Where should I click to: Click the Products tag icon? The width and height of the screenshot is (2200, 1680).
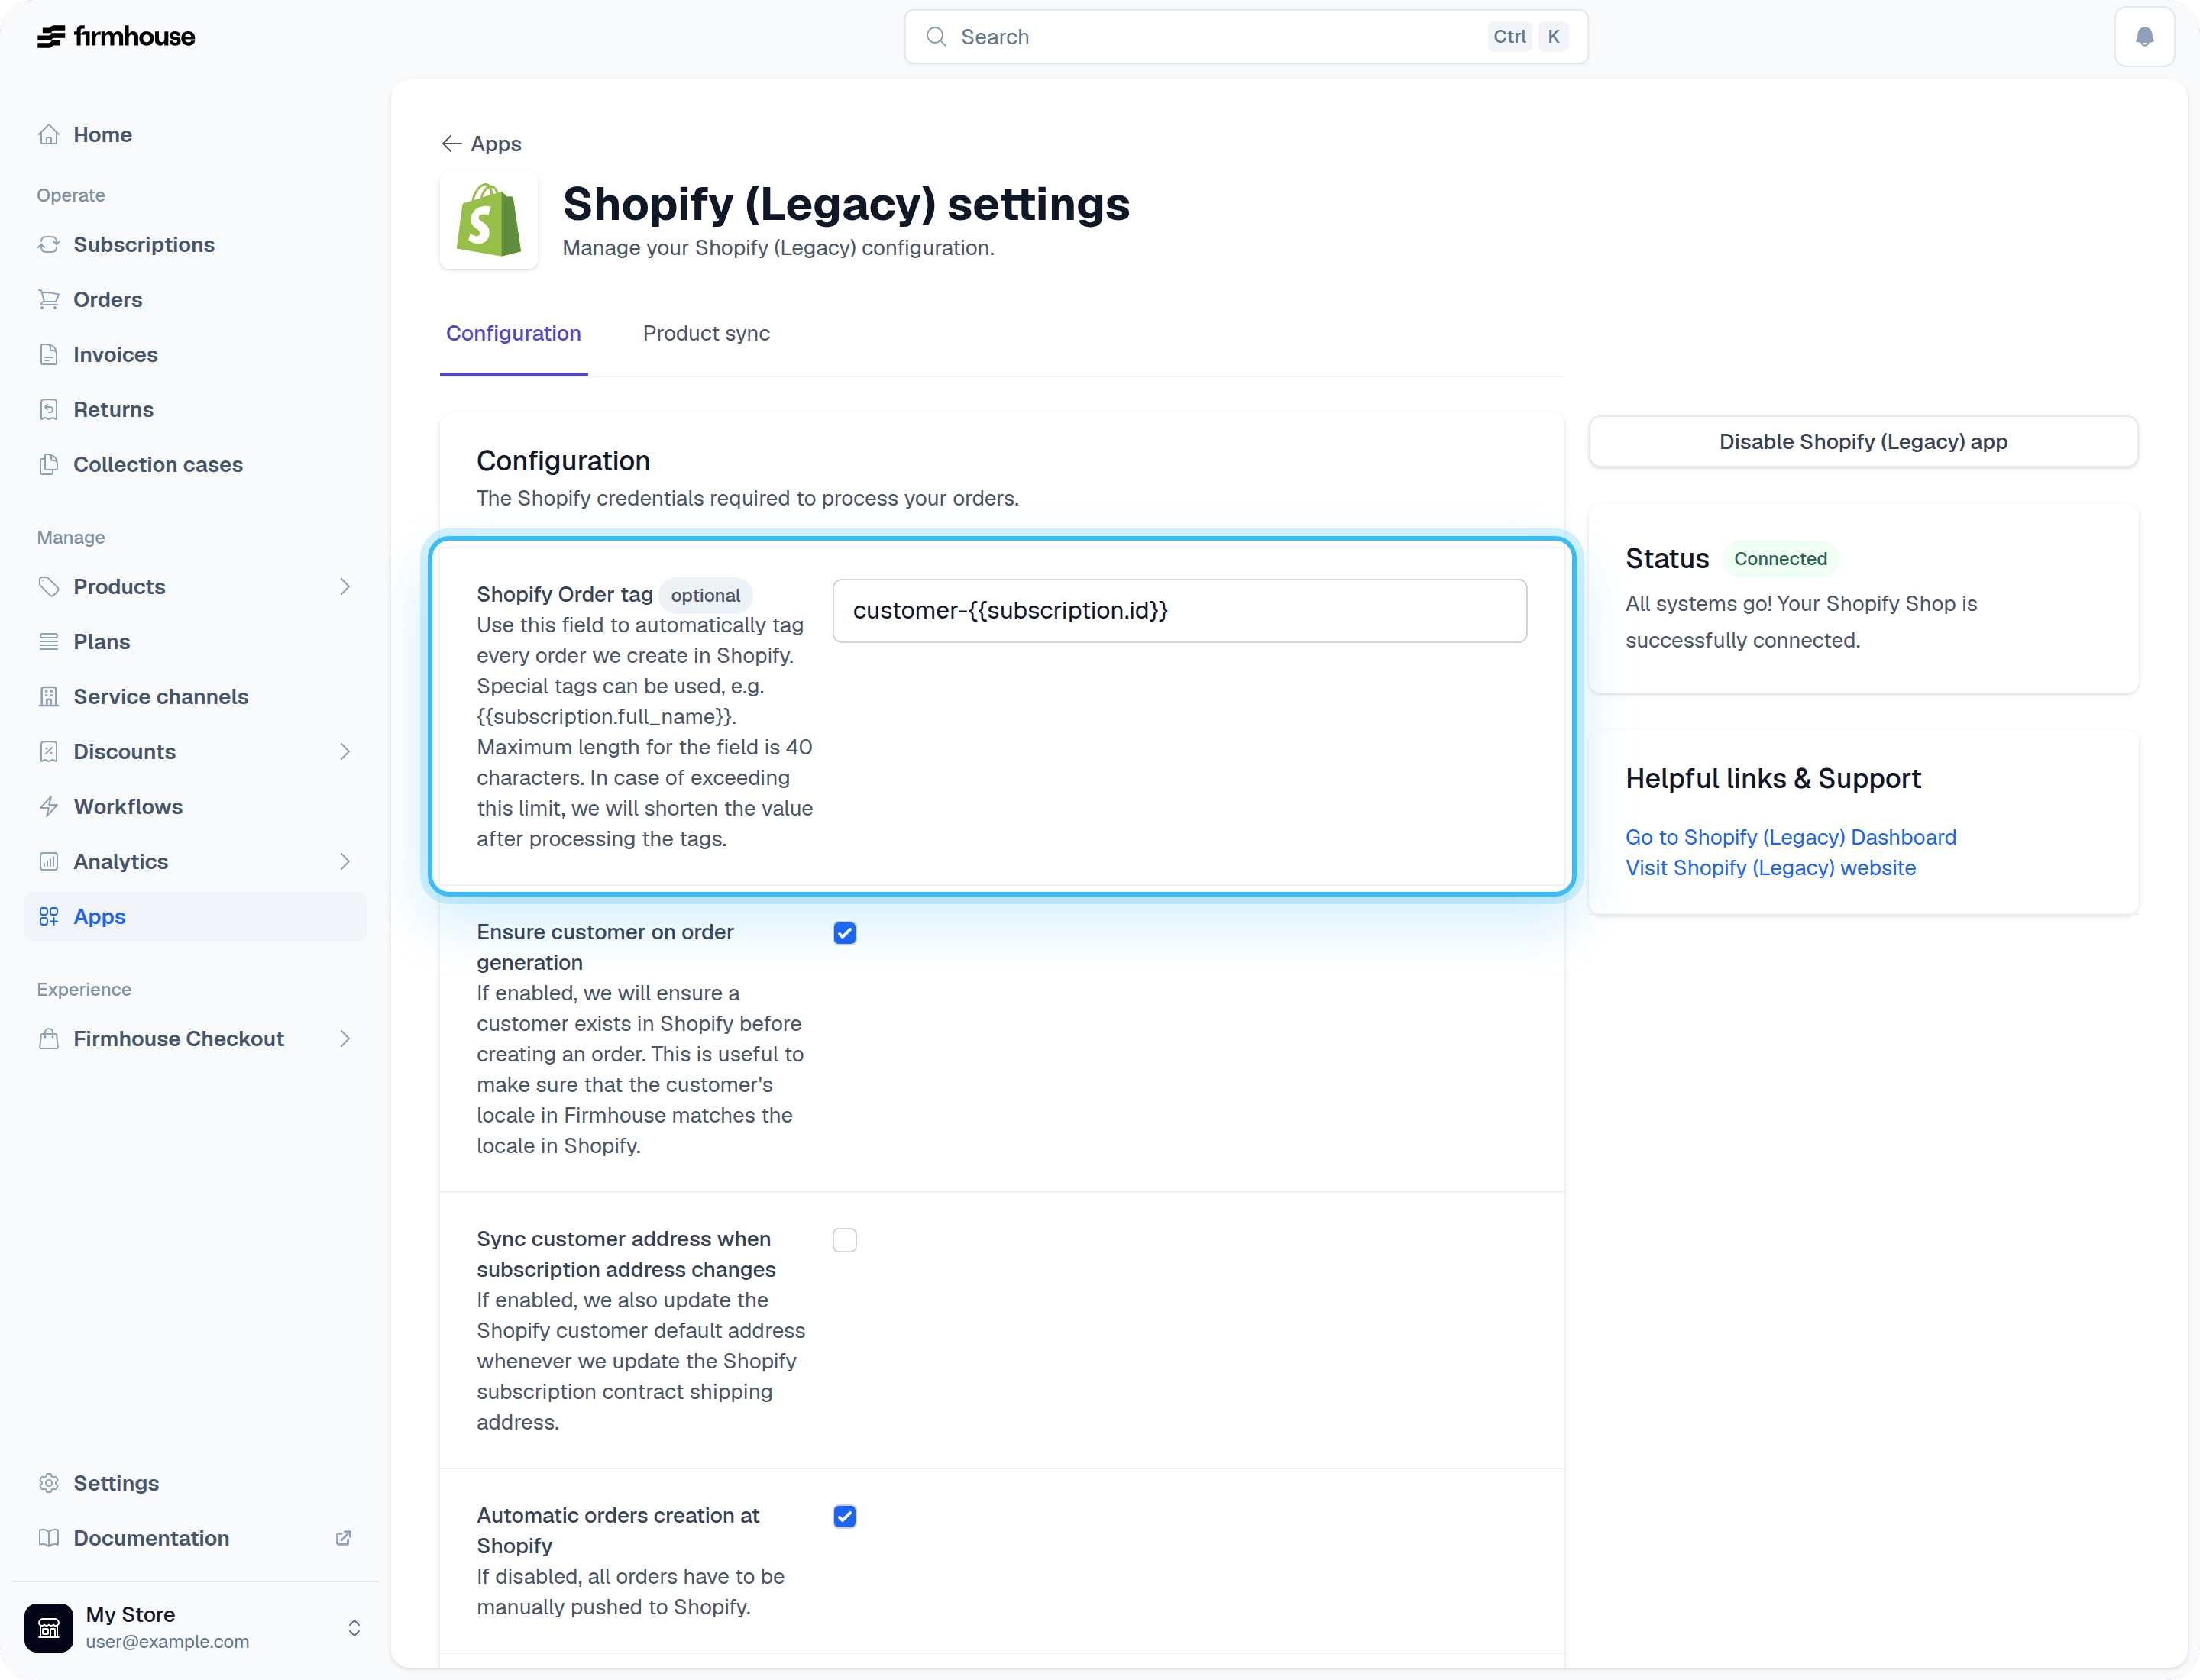(49, 586)
